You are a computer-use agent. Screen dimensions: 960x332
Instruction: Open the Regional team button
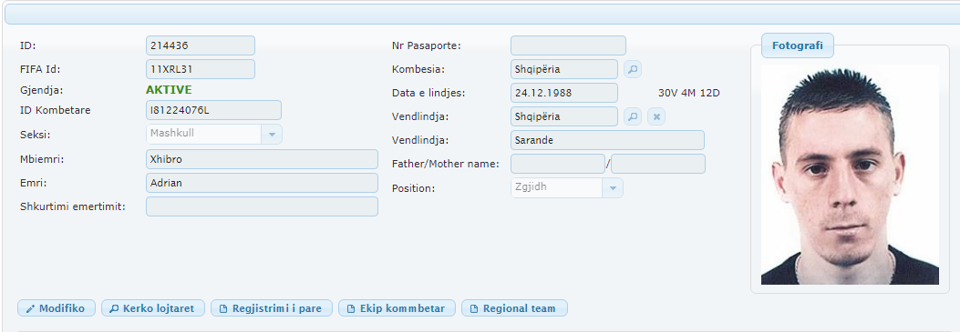coord(514,308)
